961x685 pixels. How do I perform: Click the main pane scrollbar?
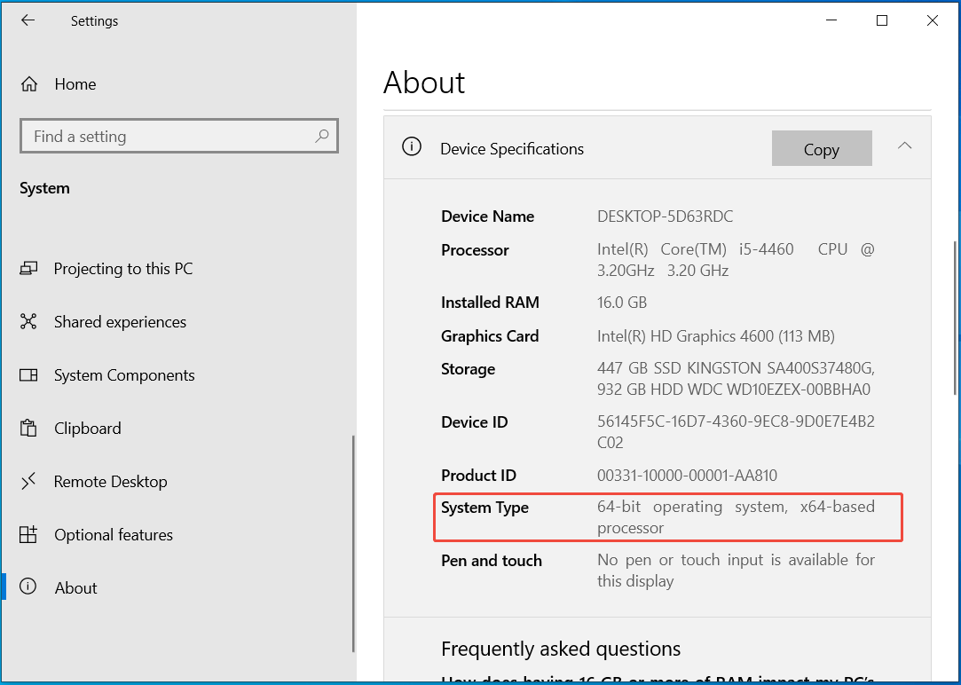pyautogui.click(x=955, y=319)
